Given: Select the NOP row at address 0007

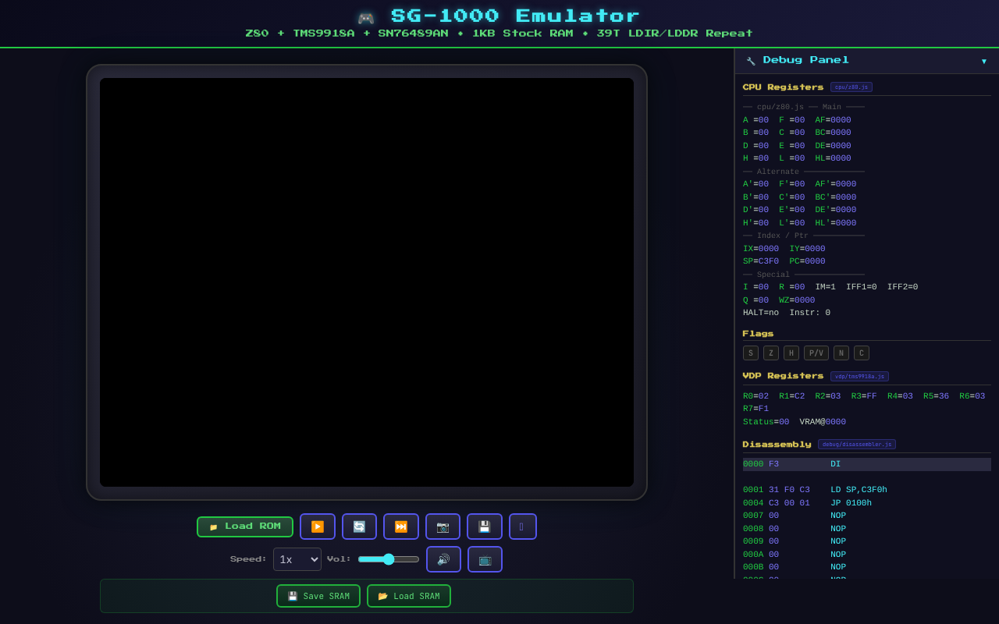Looking at the screenshot, I should click(867, 516).
